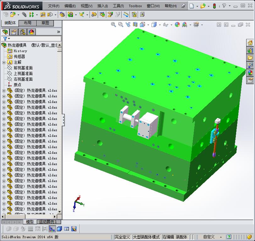The width and height of the screenshot is (255, 241).
Task: Open the appearances dropdown arrow
Action: (x=190, y=24)
